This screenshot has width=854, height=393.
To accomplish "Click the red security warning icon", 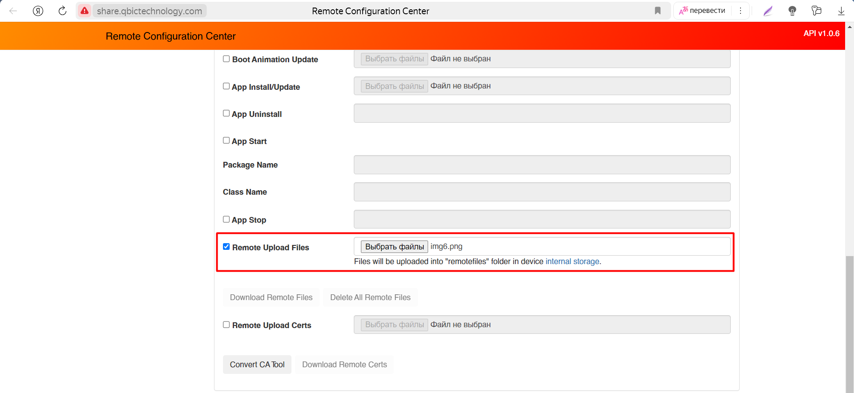I will point(85,11).
